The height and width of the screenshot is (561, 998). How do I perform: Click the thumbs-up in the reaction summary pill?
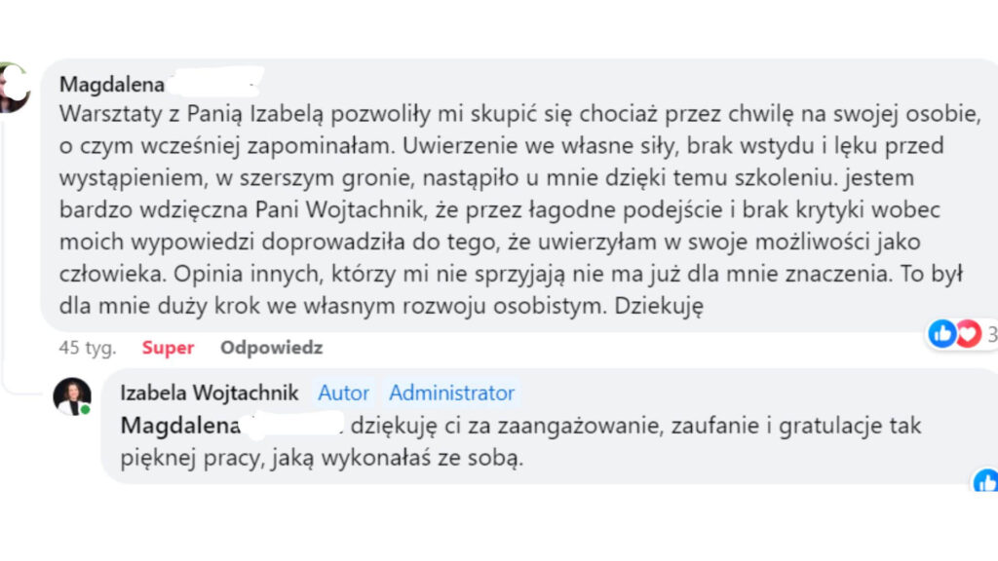coord(941,333)
